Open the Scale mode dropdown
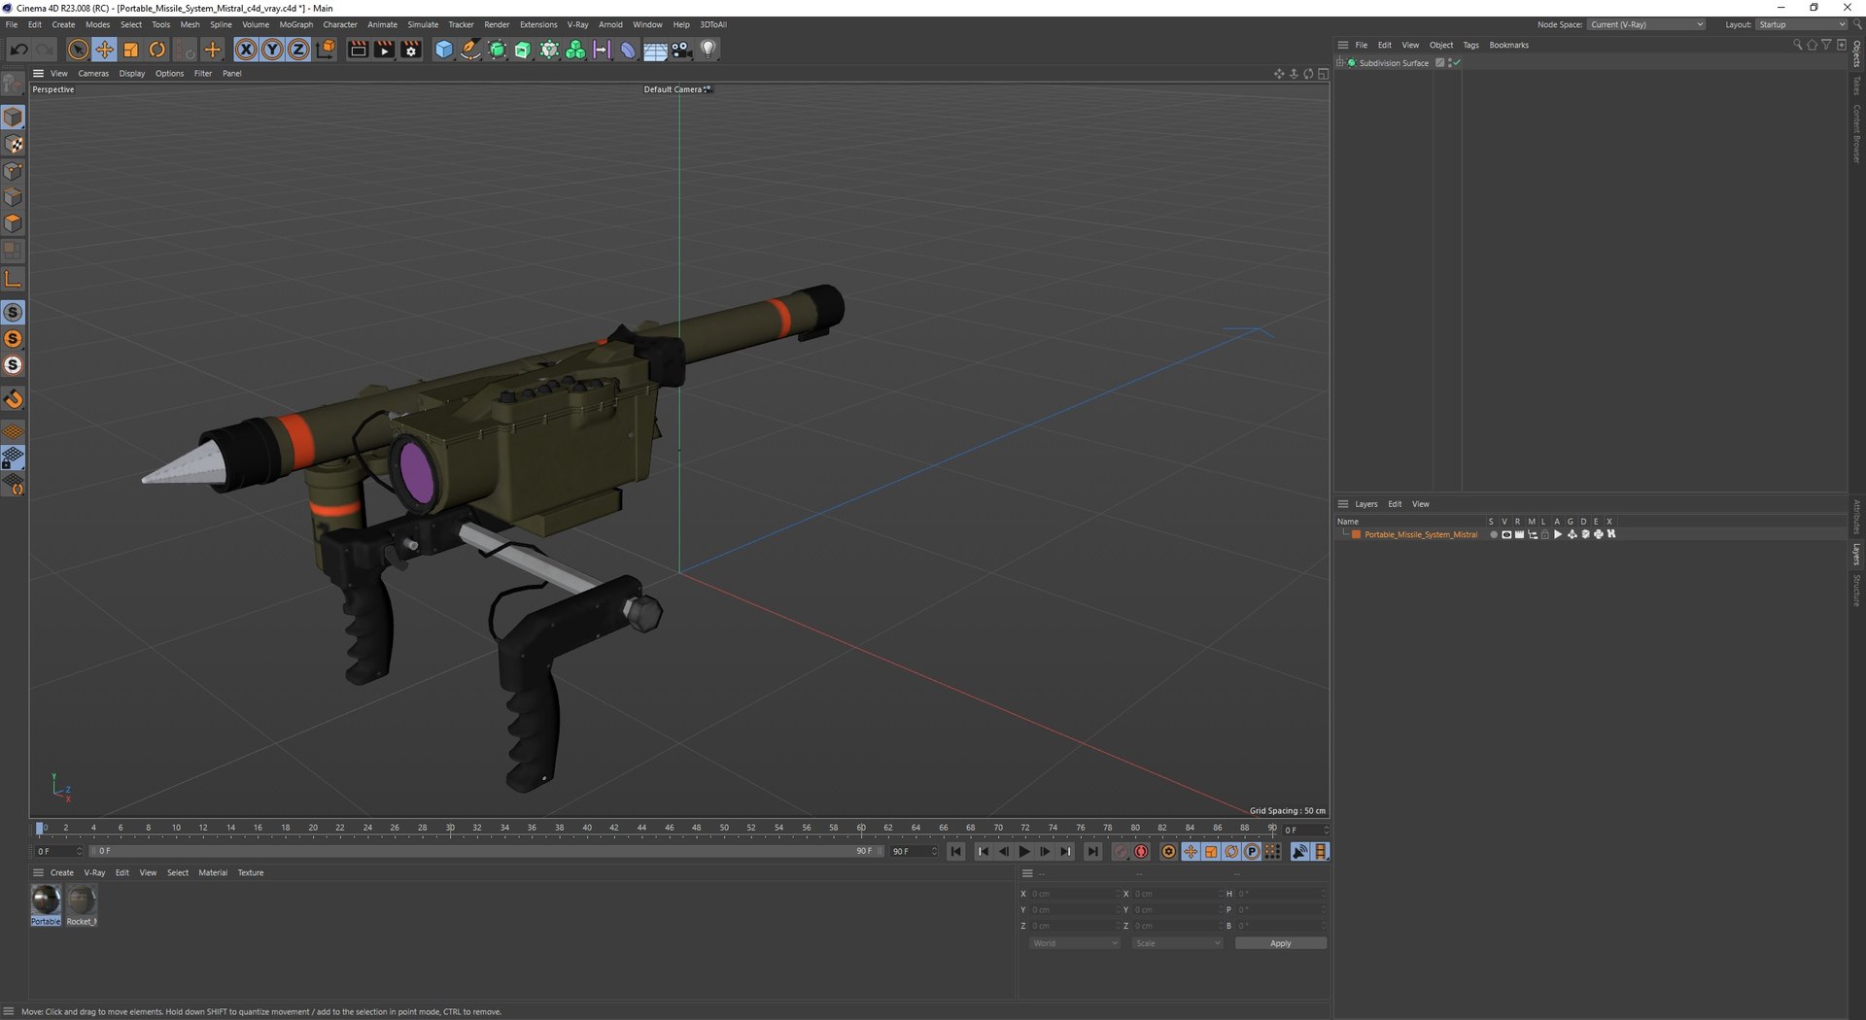Screen dimensions: 1866x1020 point(1177,943)
